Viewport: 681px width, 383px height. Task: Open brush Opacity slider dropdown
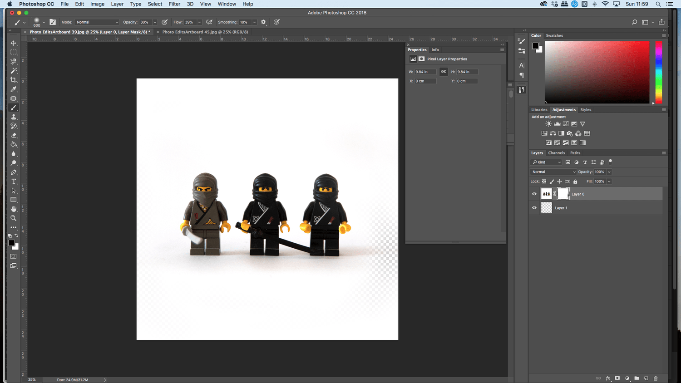(x=155, y=22)
